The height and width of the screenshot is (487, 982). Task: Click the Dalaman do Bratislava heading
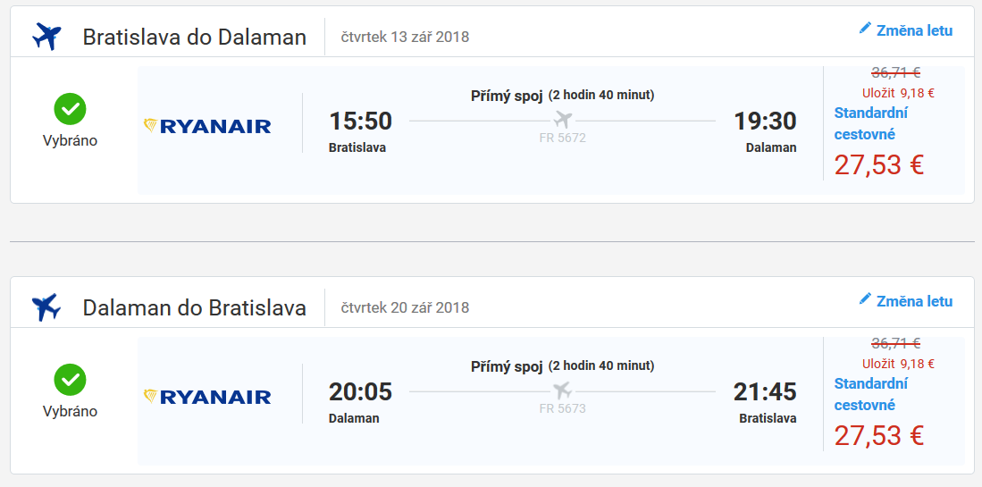(x=194, y=308)
